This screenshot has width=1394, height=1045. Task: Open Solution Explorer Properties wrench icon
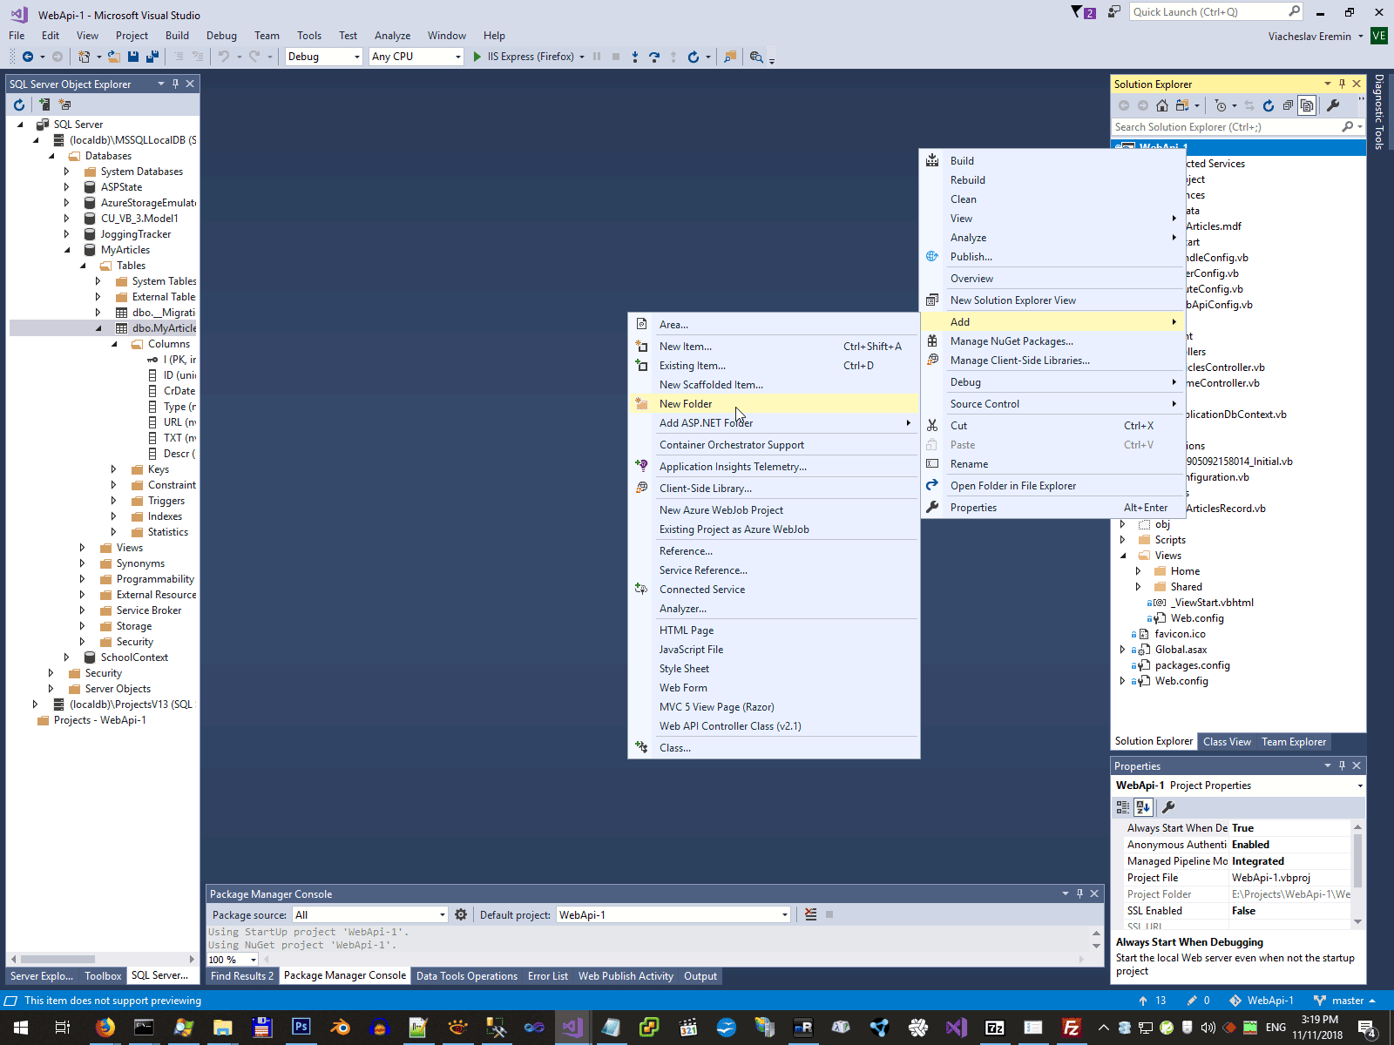tap(1333, 105)
